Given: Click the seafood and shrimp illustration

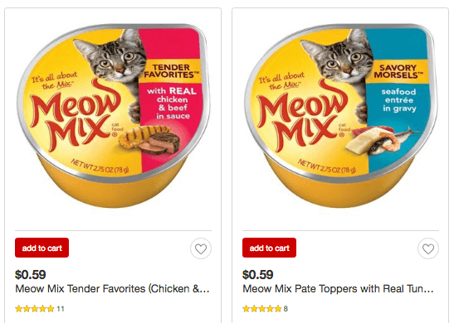Looking at the screenshot, I should click(382, 140).
